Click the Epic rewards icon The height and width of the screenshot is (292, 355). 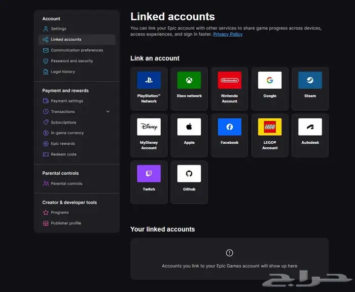point(46,144)
